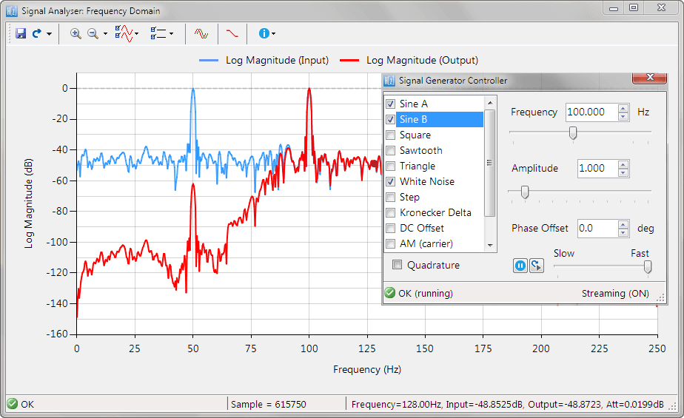This screenshot has height=418, width=684.
Task: Click the blue info icon
Action: [264, 33]
